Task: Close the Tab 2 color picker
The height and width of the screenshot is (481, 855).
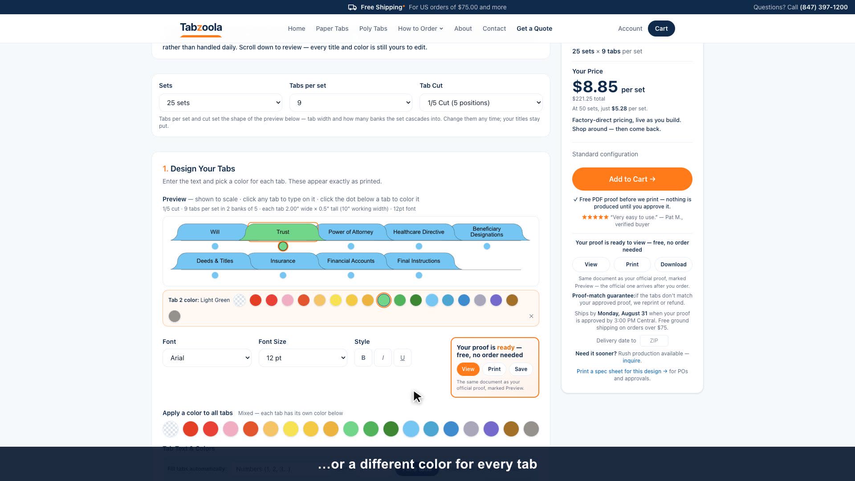Action: 531,316
